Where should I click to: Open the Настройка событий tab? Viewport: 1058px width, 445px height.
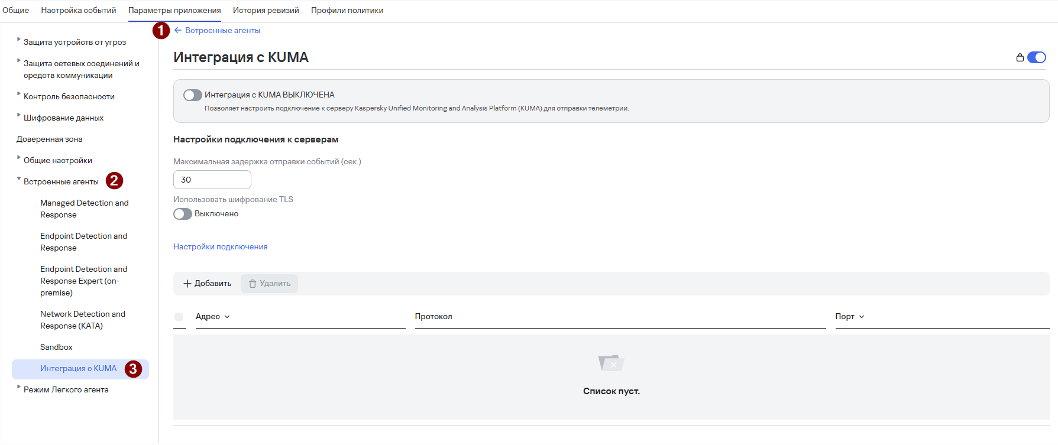tap(79, 10)
